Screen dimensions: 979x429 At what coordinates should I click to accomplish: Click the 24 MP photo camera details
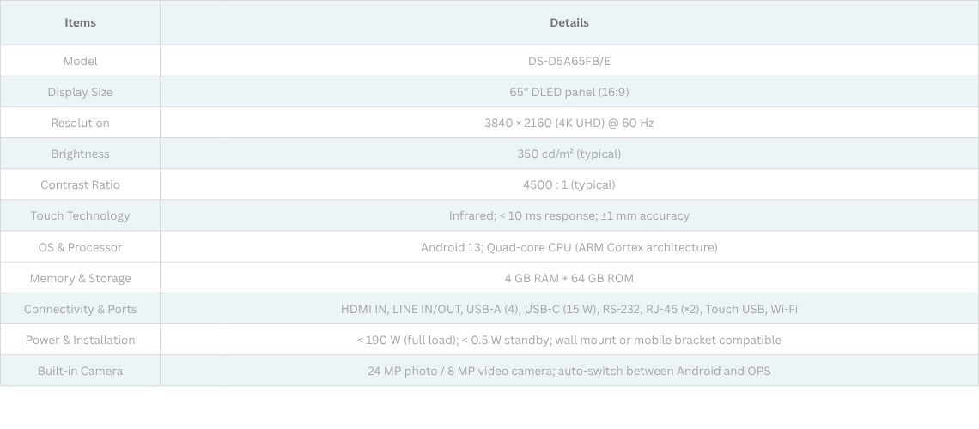pos(569,371)
